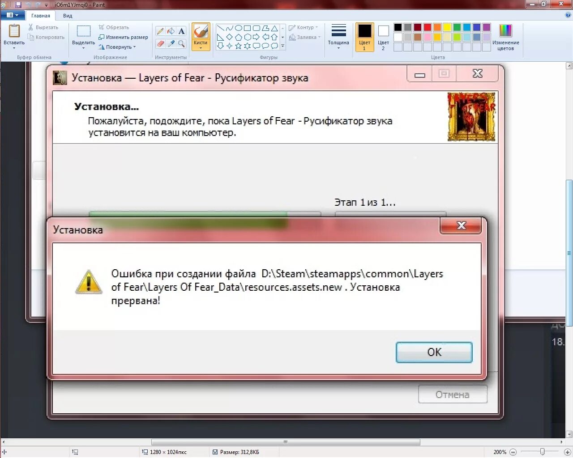Pick the yellow palette color
Image resolution: width=573 pixels, height=458 pixels.
click(x=447, y=27)
